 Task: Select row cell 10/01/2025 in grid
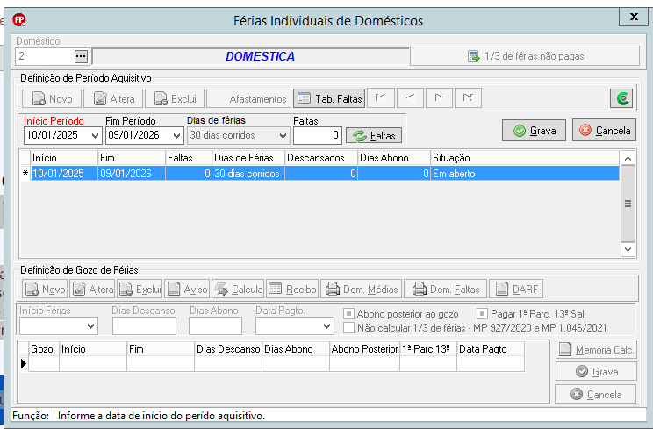coord(65,174)
